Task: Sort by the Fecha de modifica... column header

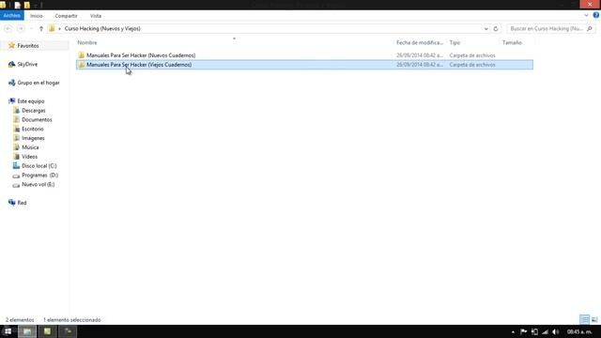Action: coord(420,43)
